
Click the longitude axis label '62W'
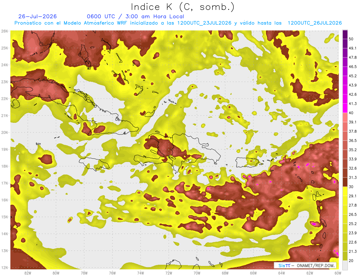coord(309,273)
